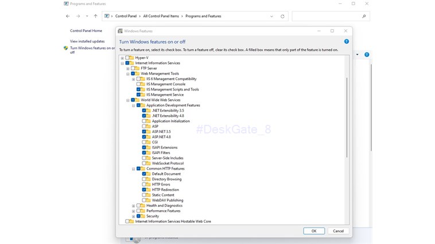Uncheck the IIS Management Service box

click(x=138, y=95)
